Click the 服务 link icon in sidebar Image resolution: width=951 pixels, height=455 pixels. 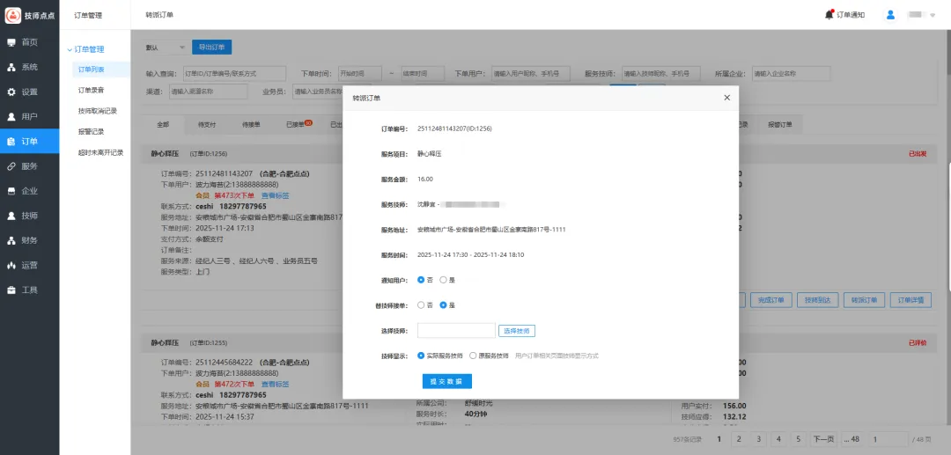[x=11, y=166]
